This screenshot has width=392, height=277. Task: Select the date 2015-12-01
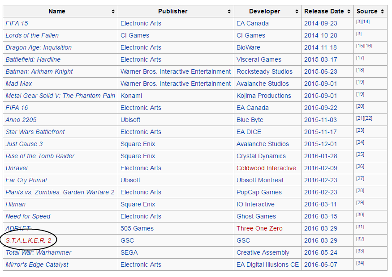(320, 144)
